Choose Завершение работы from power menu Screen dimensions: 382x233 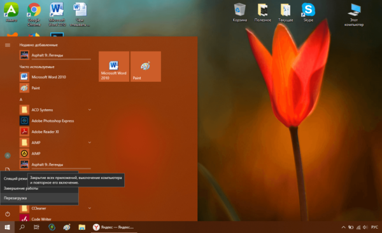(39, 189)
